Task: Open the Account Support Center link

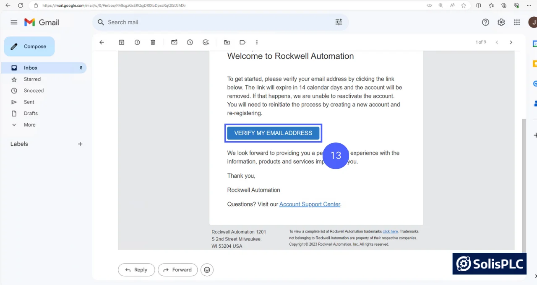Action: coord(310,204)
